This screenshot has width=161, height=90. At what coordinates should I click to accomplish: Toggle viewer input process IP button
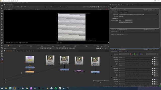point(22,7)
